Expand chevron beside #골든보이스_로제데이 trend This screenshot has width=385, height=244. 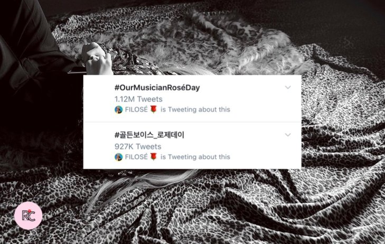(288, 135)
